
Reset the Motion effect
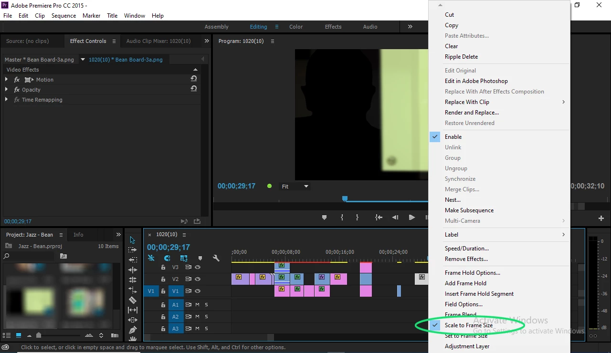click(193, 79)
